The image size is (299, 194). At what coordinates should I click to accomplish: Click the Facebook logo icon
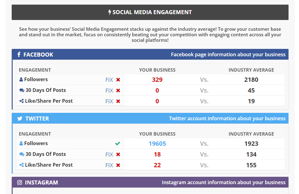pyautogui.click(x=19, y=54)
